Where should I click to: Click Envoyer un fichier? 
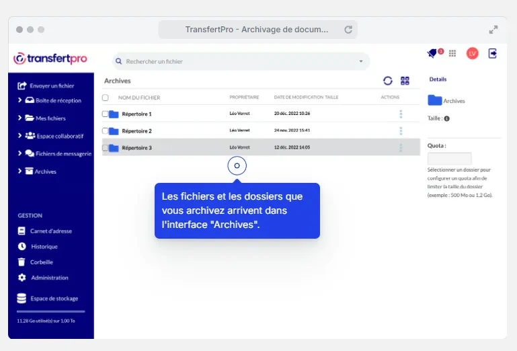pos(51,85)
